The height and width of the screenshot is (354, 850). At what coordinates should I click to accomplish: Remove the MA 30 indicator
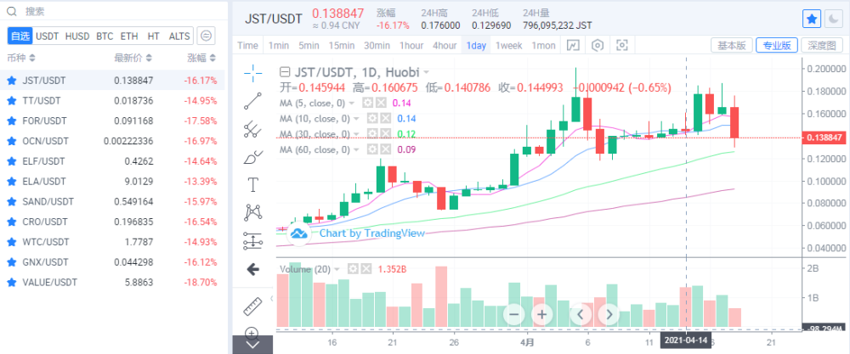coord(385,133)
